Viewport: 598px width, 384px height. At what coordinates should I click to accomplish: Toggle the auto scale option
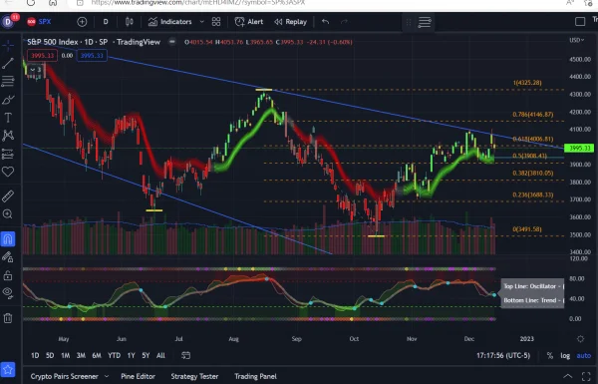point(583,356)
